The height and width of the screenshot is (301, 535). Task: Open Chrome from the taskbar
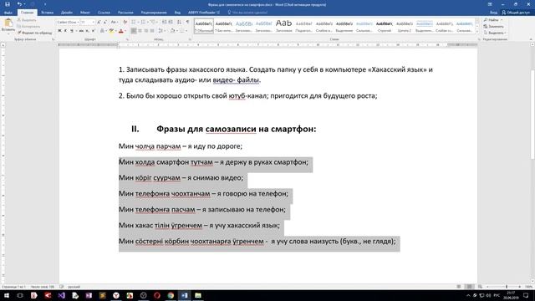pos(171,295)
